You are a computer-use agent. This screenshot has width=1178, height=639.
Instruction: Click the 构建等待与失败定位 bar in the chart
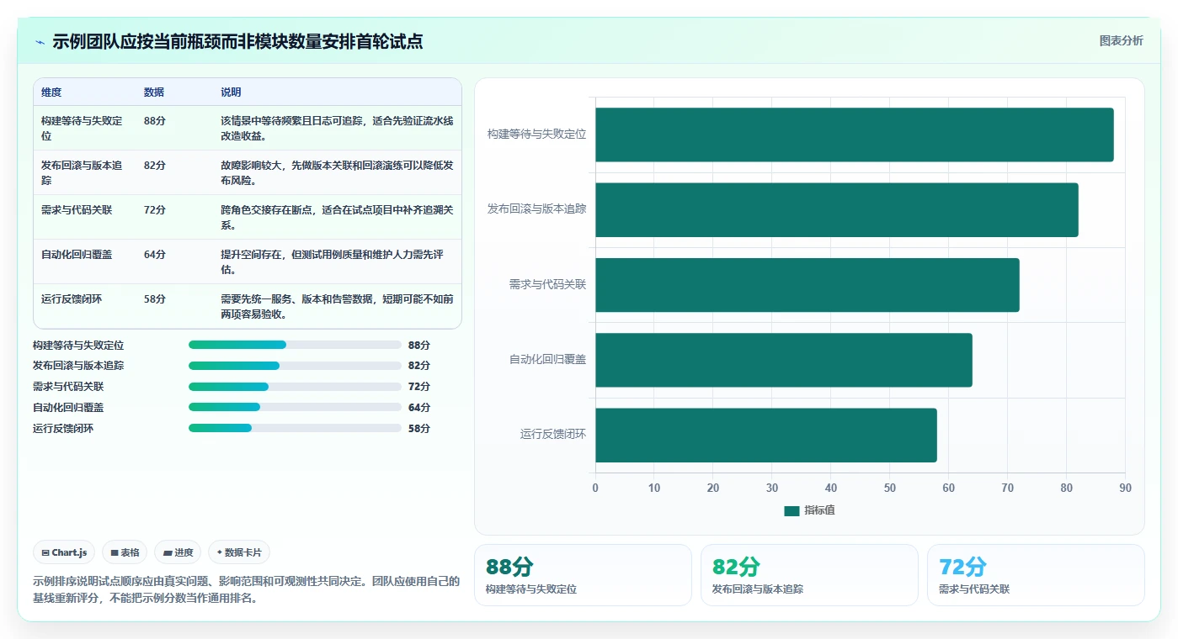click(855, 135)
